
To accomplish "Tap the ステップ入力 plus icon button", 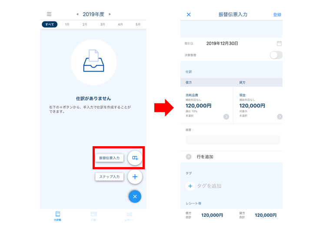I will (x=135, y=177).
